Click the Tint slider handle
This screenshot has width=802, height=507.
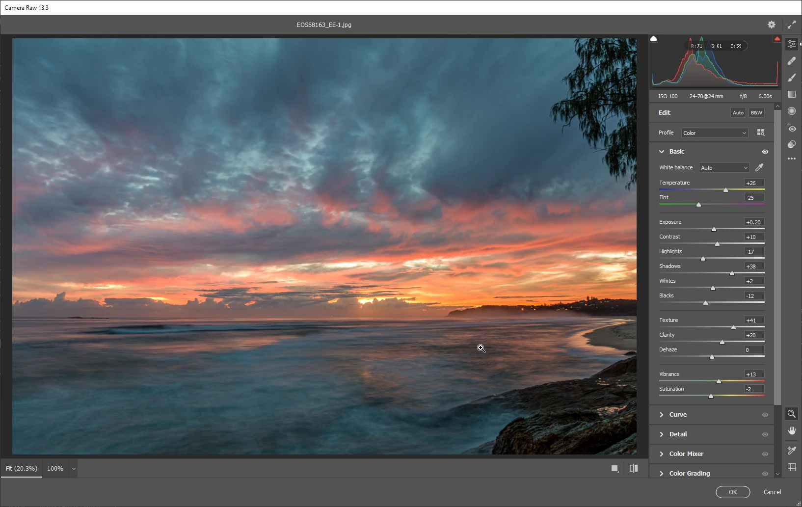coord(698,205)
